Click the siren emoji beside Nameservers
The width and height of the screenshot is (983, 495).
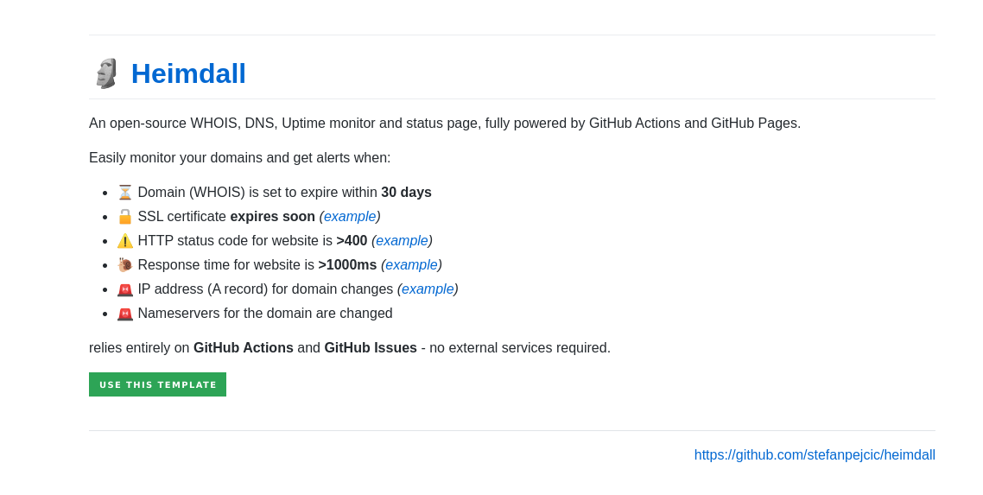click(125, 314)
